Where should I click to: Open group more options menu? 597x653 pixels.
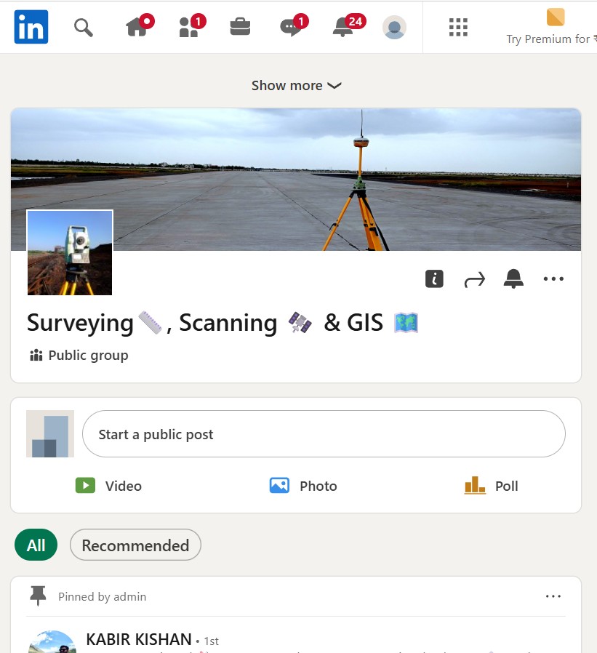click(553, 279)
